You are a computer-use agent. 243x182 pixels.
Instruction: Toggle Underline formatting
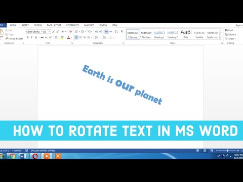coord(35,37)
